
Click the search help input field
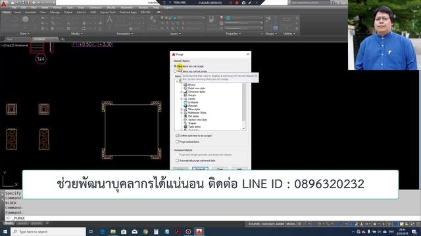(x=310, y=3)
